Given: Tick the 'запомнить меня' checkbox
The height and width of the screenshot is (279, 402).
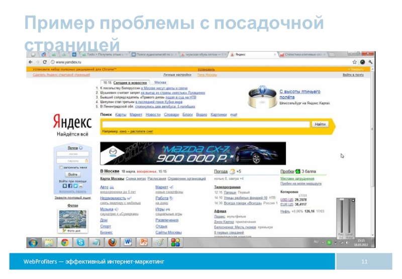Looking at the screenshot, I should tap(61, 167).
